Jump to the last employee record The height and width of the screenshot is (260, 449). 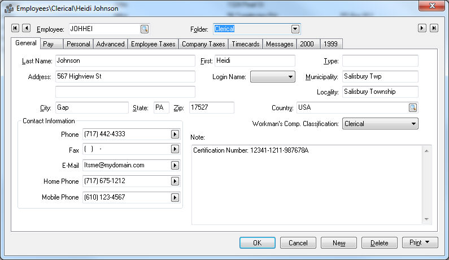[x=434, y=28]
